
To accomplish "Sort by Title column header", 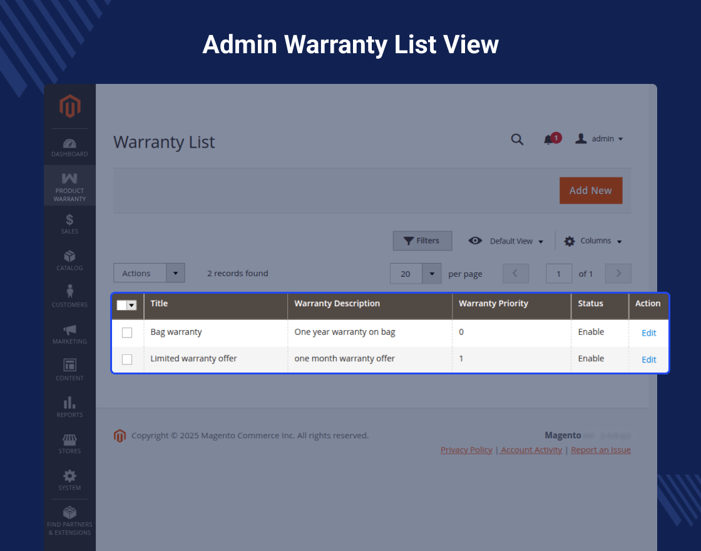I will click(216, 306).
